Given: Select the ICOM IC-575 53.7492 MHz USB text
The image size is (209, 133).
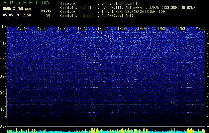Looking at the screenshot, I should 133,12.
